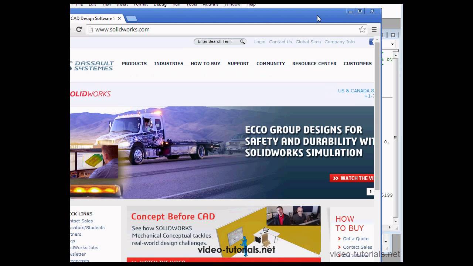Image resolution: width=473 pixels, height=266 pixels.
Task: Click the red arrow beside Get a Quote
Action: click(339, 239)
